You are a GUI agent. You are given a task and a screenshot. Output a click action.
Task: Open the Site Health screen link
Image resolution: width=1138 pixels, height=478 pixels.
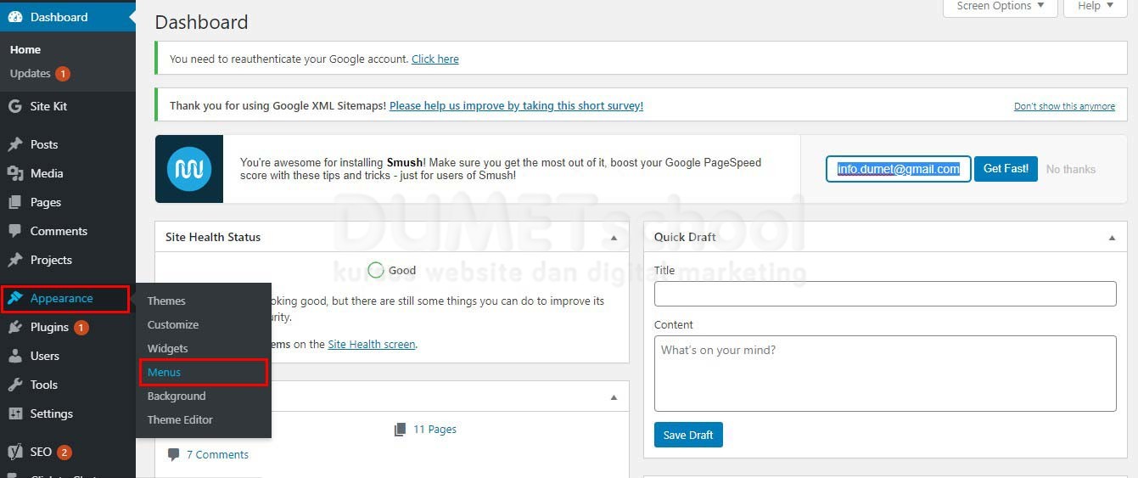tap(372, 344)
